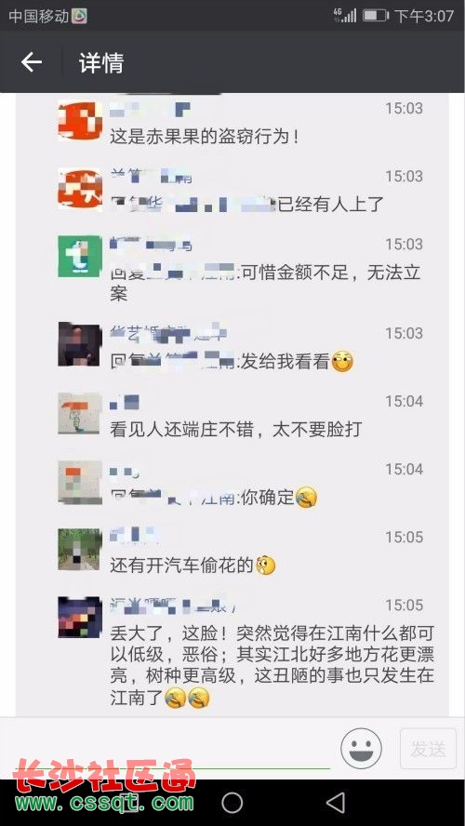Viewport: 465px width, 826px height.
Task: Open avatar beside 还有开汽车偷花的 comment
Action: pos(80,550)
